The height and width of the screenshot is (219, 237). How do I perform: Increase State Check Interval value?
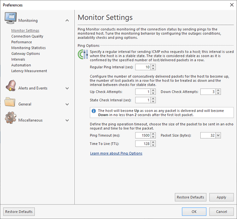coord(153,99)
